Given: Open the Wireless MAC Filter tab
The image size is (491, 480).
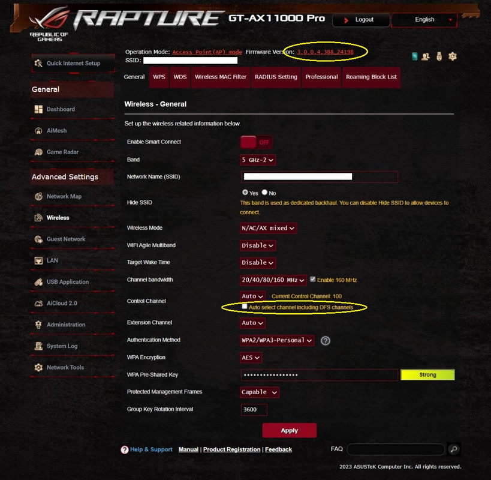Looking at the screenshot, I should (x=221, y=77).
